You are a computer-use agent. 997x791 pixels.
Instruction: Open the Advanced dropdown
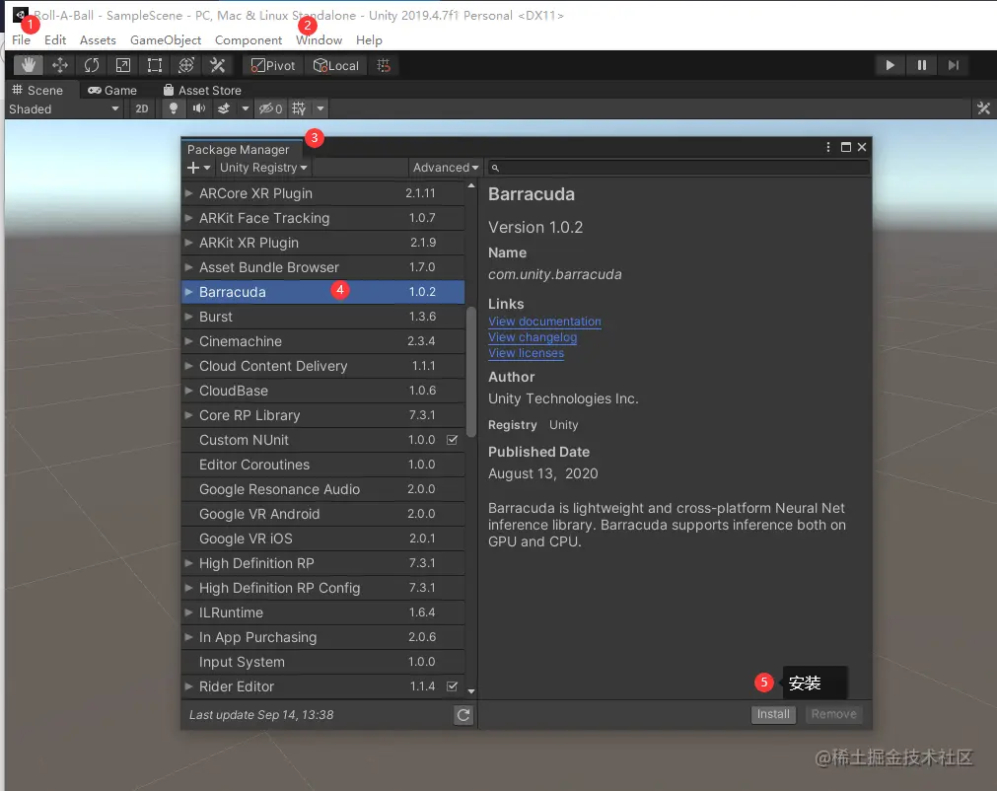(x=445, y=168)
